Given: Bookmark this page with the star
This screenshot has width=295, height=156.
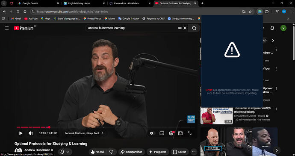Looking at the screenshot, I should [x=250, y=12].
